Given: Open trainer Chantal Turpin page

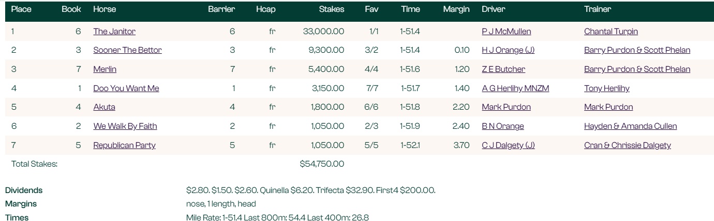Looking at the screenshot, I should pyautogui.click(x=611, y=32).
